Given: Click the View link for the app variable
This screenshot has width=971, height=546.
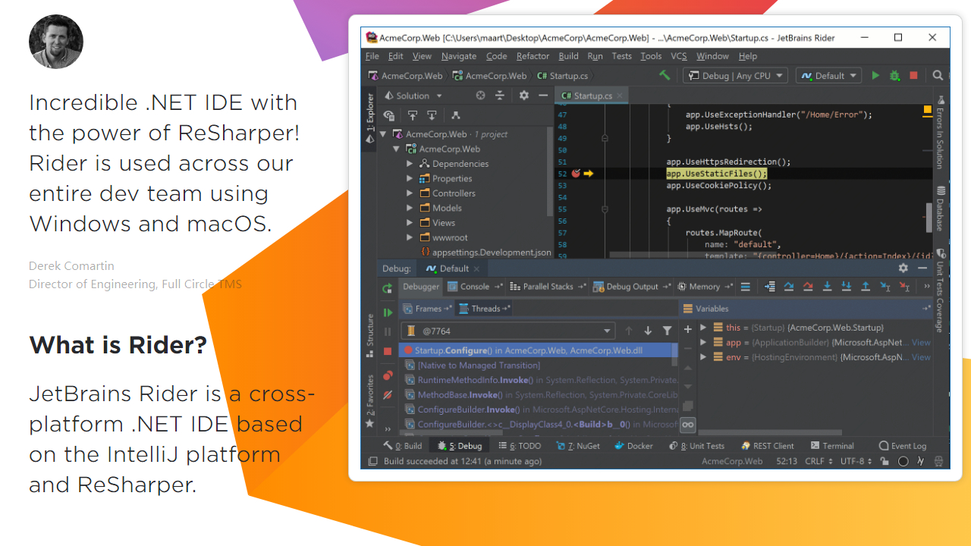Looking at the screenshot, I should coord(921,343).
